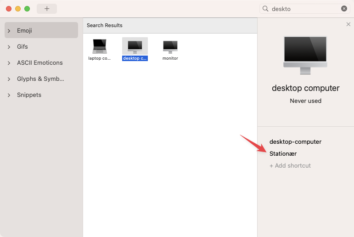Minimize the window with the yellow button
The image size is (354, 237).
coord(18,9)
